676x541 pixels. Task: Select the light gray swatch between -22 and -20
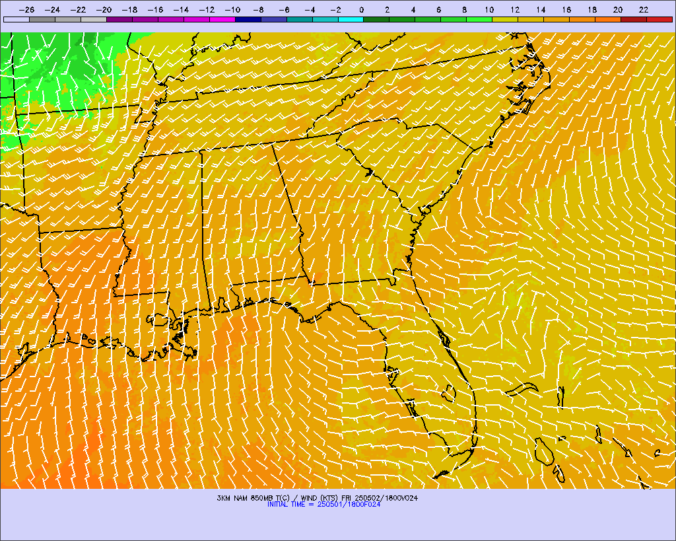[x=94, y=19]
